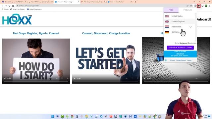The image size is (212, 119).
Task: Switch to the PREMIUM servers tab
Action: [187, 10]
